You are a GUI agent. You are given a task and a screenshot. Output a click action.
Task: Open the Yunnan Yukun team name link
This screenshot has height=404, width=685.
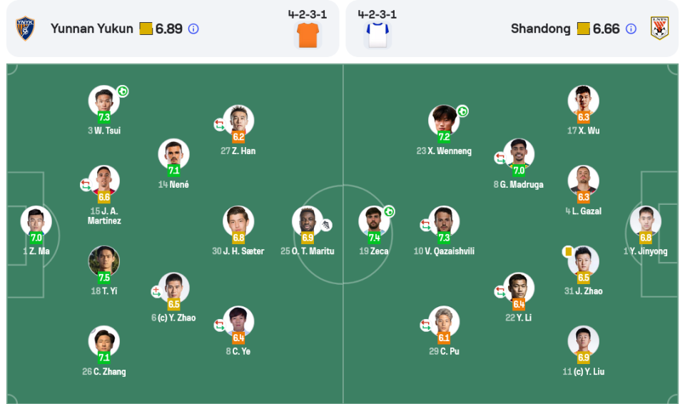coord(91,29)
